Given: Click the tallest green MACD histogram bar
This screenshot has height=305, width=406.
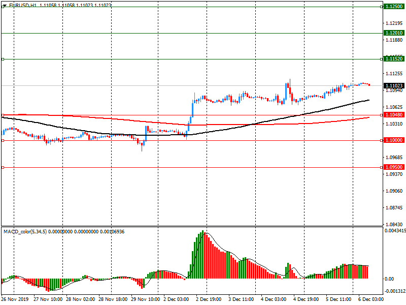Looking at the screenshot, I should click(x=202, y=255).
